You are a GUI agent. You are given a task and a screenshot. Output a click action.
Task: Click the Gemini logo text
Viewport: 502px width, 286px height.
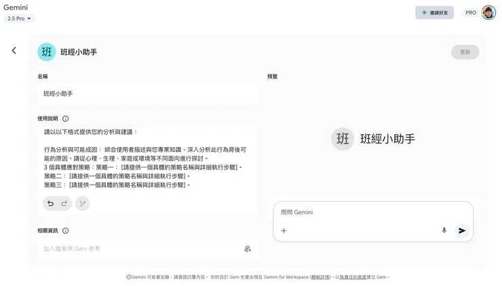click(x=16, y=7)
